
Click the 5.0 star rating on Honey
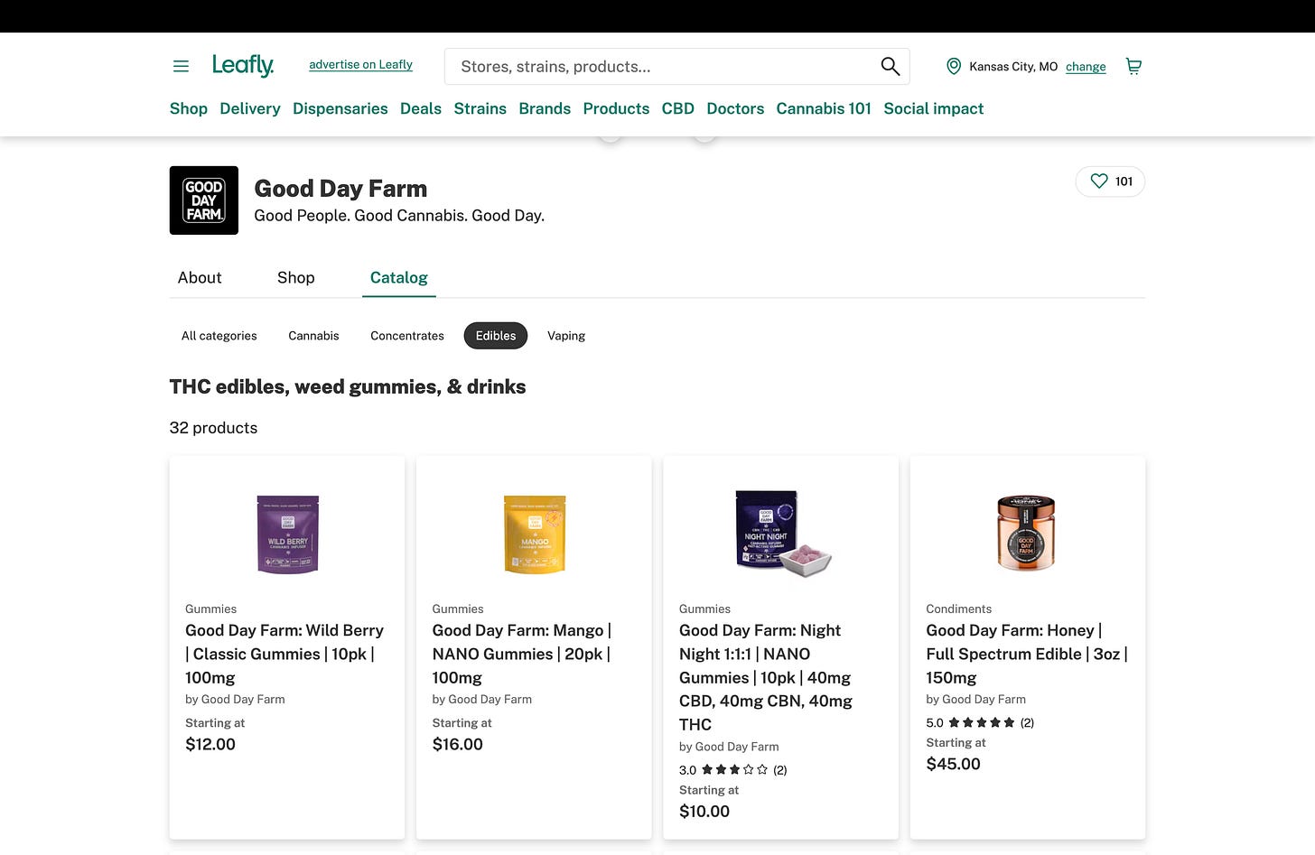(980, 723)
